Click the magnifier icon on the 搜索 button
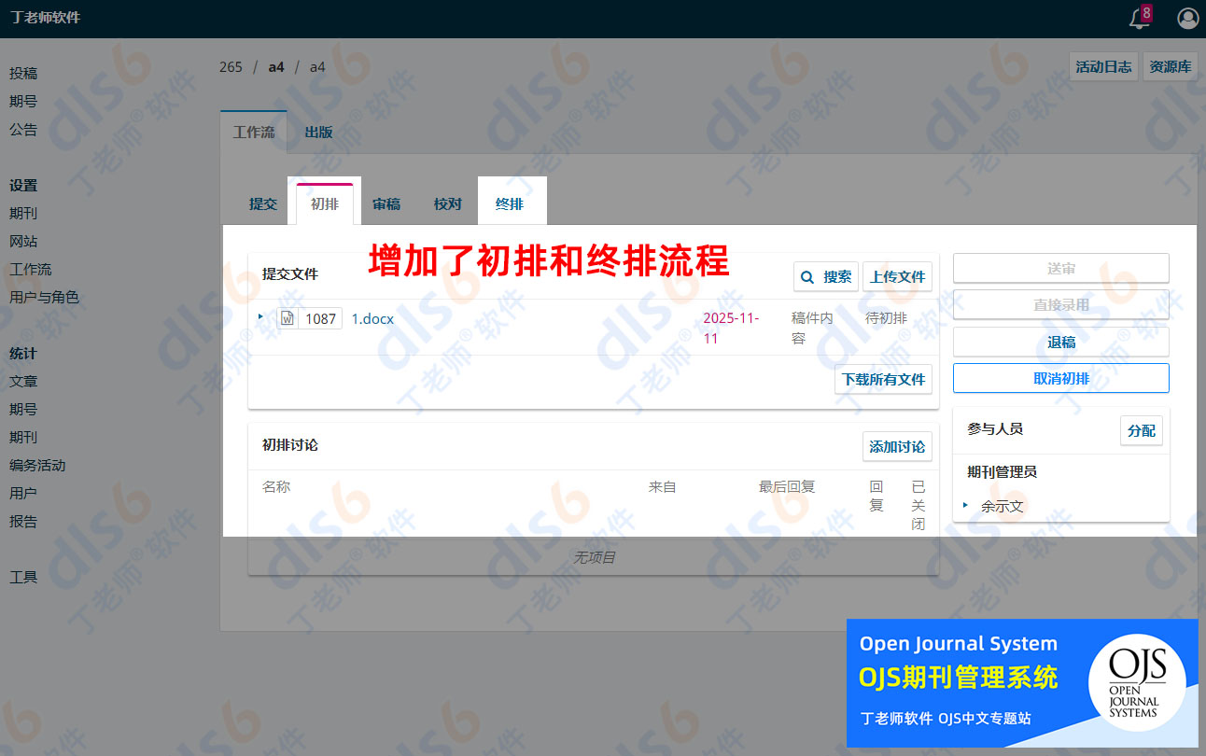 [x=809, y=276]
